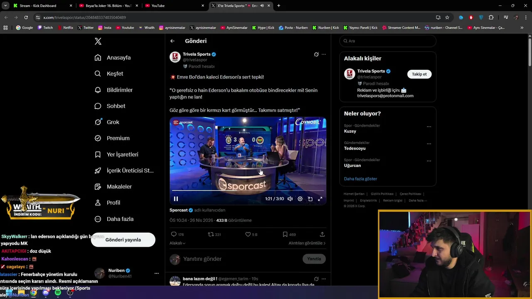Click Daha fazla göster under trends
The image size is (532, 299).
[360, 179]
